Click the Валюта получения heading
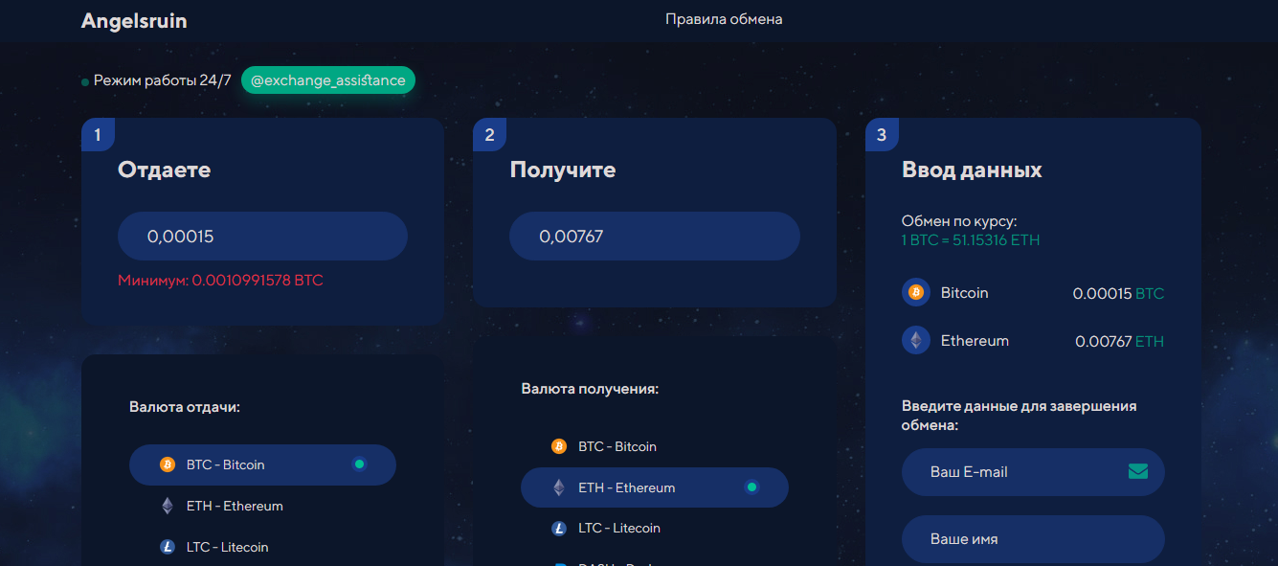The image size is (1278, 566). coord(590,389)
